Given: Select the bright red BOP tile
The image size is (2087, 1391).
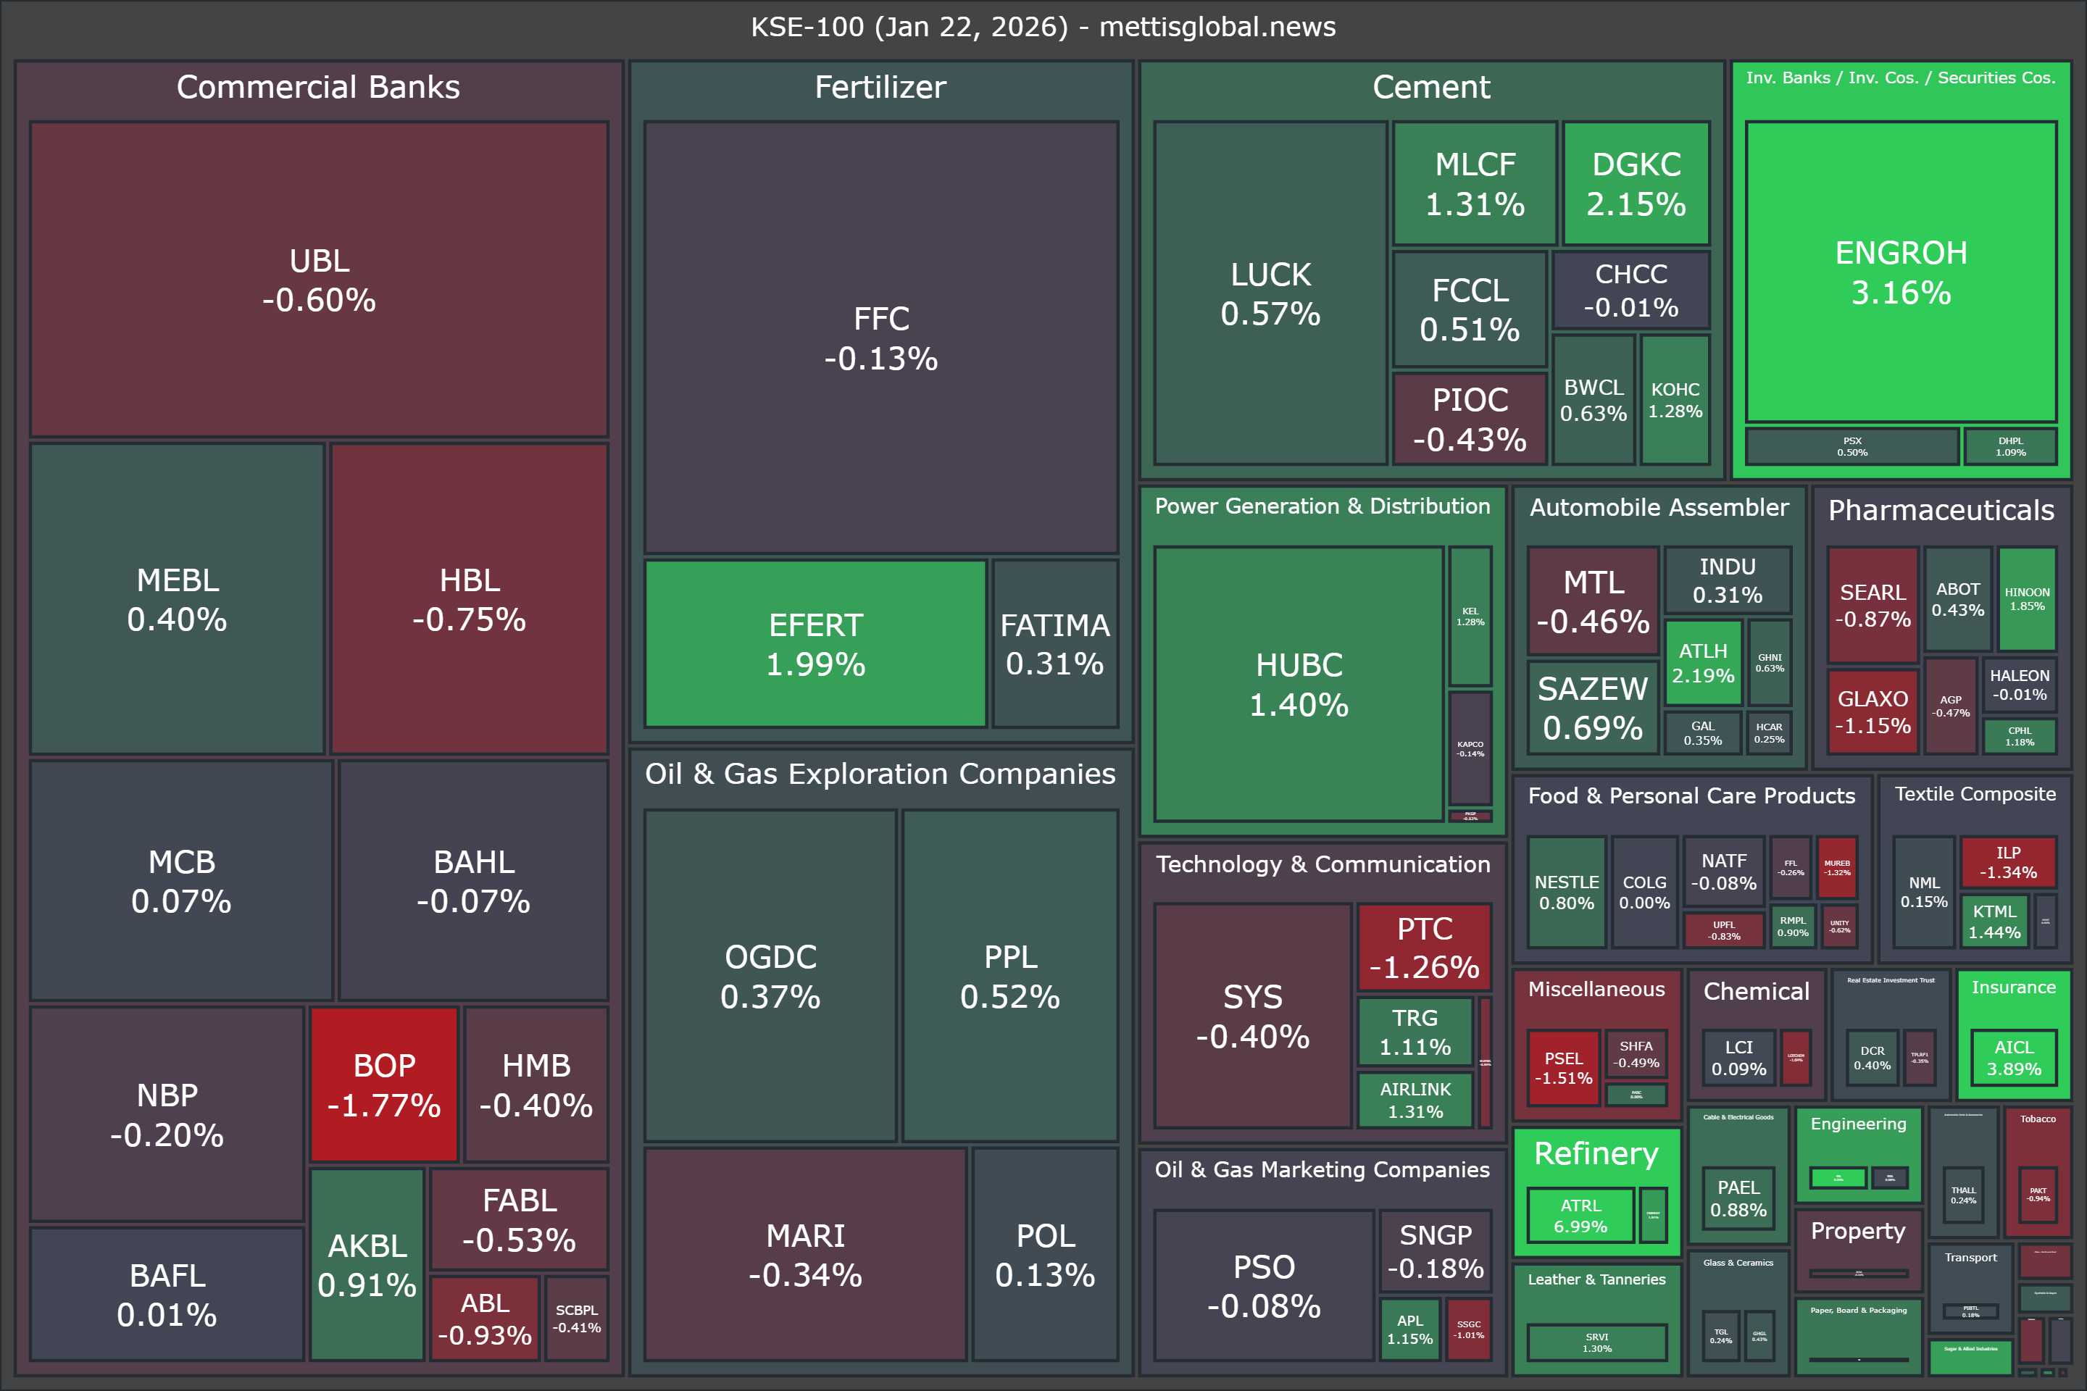Looking at the screenshot, I should (x=383, y=1084).
